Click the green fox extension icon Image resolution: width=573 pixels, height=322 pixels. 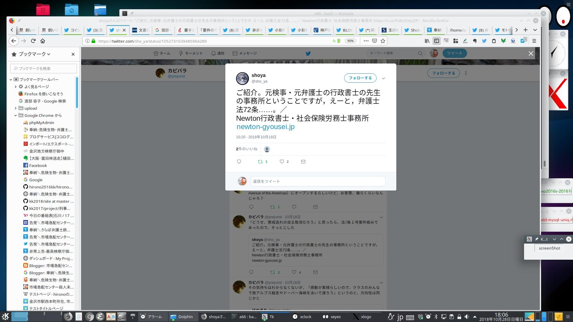503,41
